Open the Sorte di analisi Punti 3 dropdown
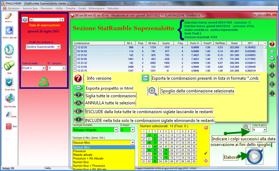This screenshot has height=171, width=279. [43, 68]
